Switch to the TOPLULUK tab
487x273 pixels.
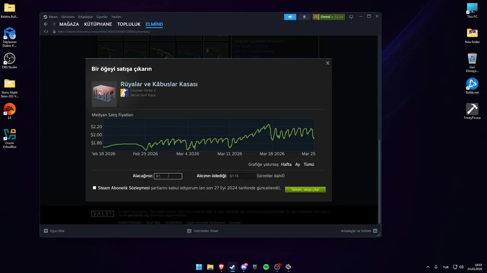tap(129, 24)
